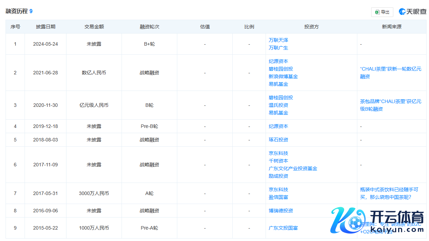Click the financing count number 9 beside 融资历程

(x=31, y=11)
